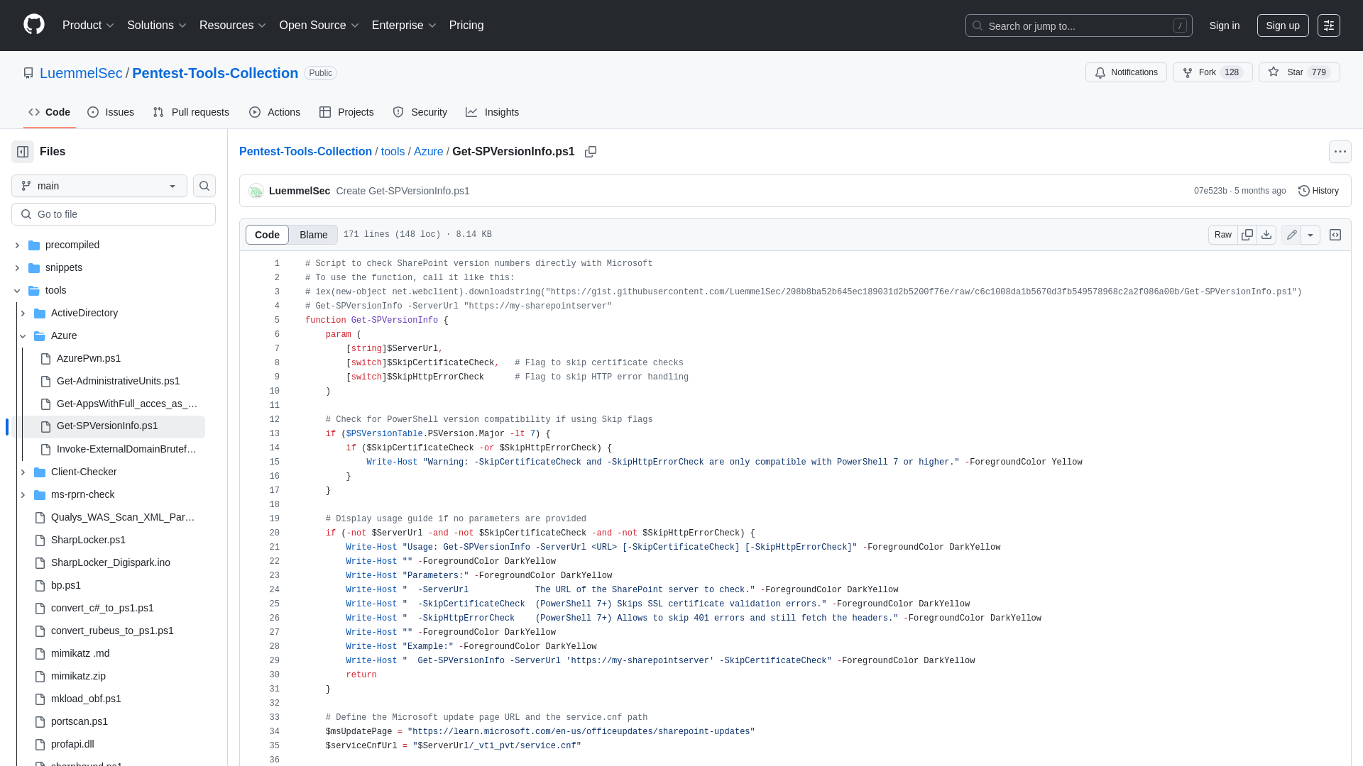Screen dimensions: 1363x766
Task: Expand the Client-Checker folder
Action: [x=23, y=472]
